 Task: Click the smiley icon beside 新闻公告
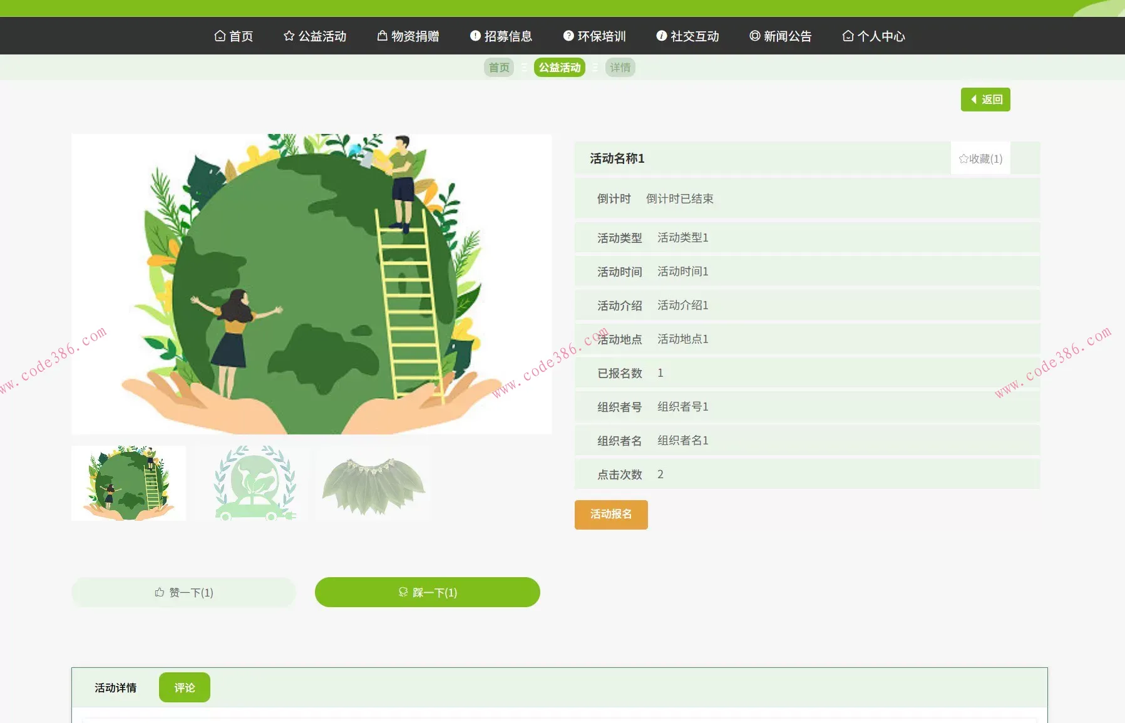(x=754, y=36)
